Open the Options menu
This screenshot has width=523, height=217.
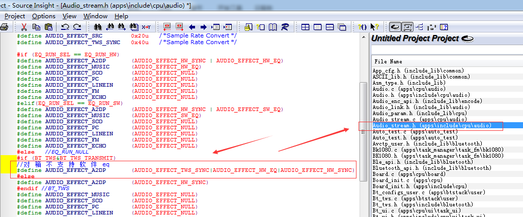(44, 16)
